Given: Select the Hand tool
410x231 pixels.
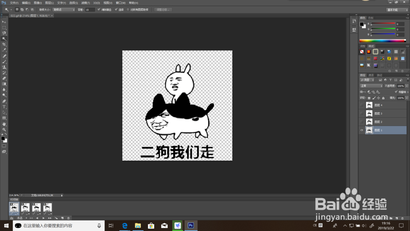Looking at the screenshot, I should tap(4, 124).
